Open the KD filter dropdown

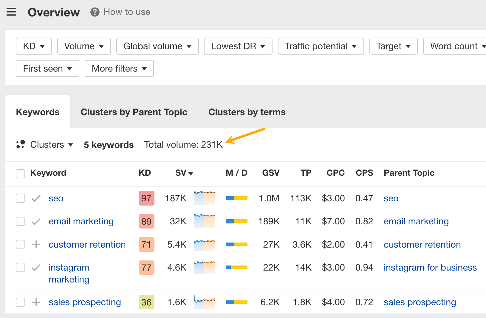pyautogui.click(x=34, y=46)
